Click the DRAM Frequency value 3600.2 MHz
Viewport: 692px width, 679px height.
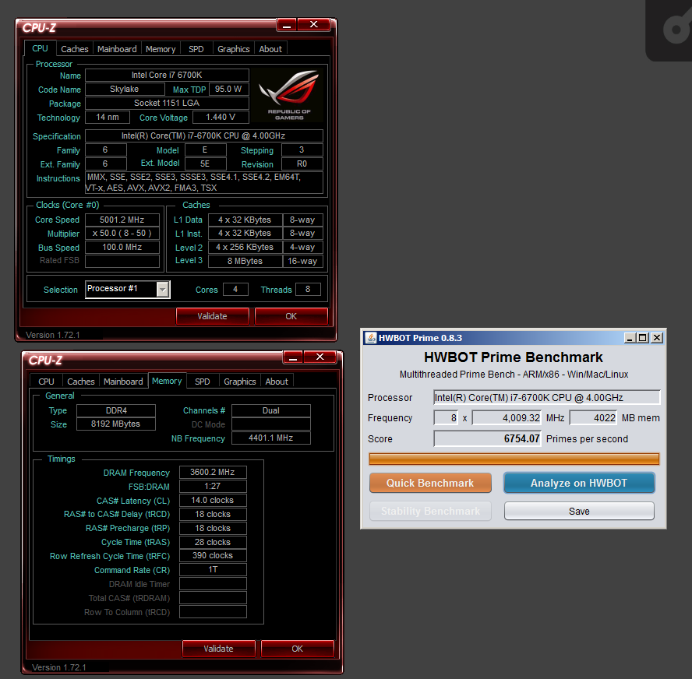pos(213,472)
